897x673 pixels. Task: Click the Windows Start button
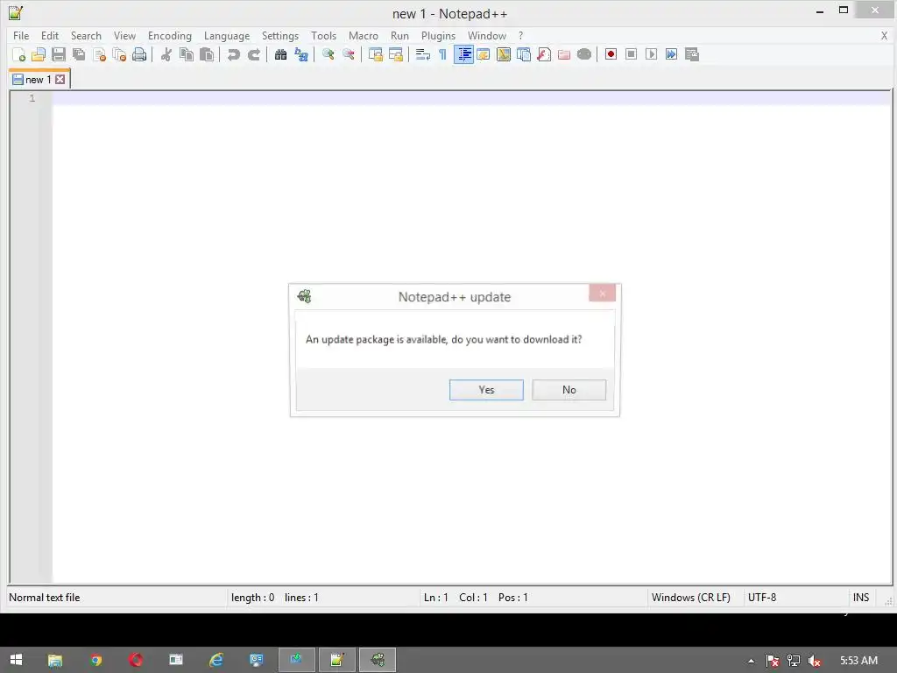(16, 660)
